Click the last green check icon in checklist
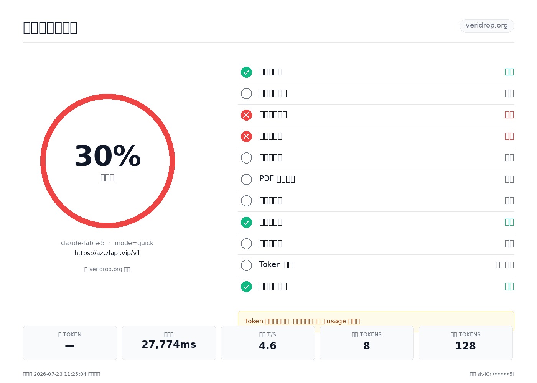 [246, 286]
